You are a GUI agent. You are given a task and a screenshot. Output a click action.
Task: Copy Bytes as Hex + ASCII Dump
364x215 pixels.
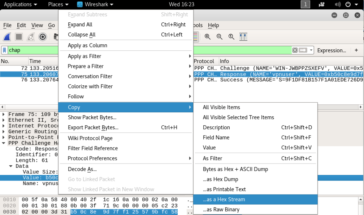click(255, 169)
